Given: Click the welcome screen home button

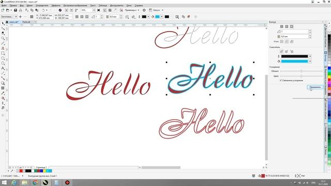Looking at the screenshot, I should pos(7,22).
